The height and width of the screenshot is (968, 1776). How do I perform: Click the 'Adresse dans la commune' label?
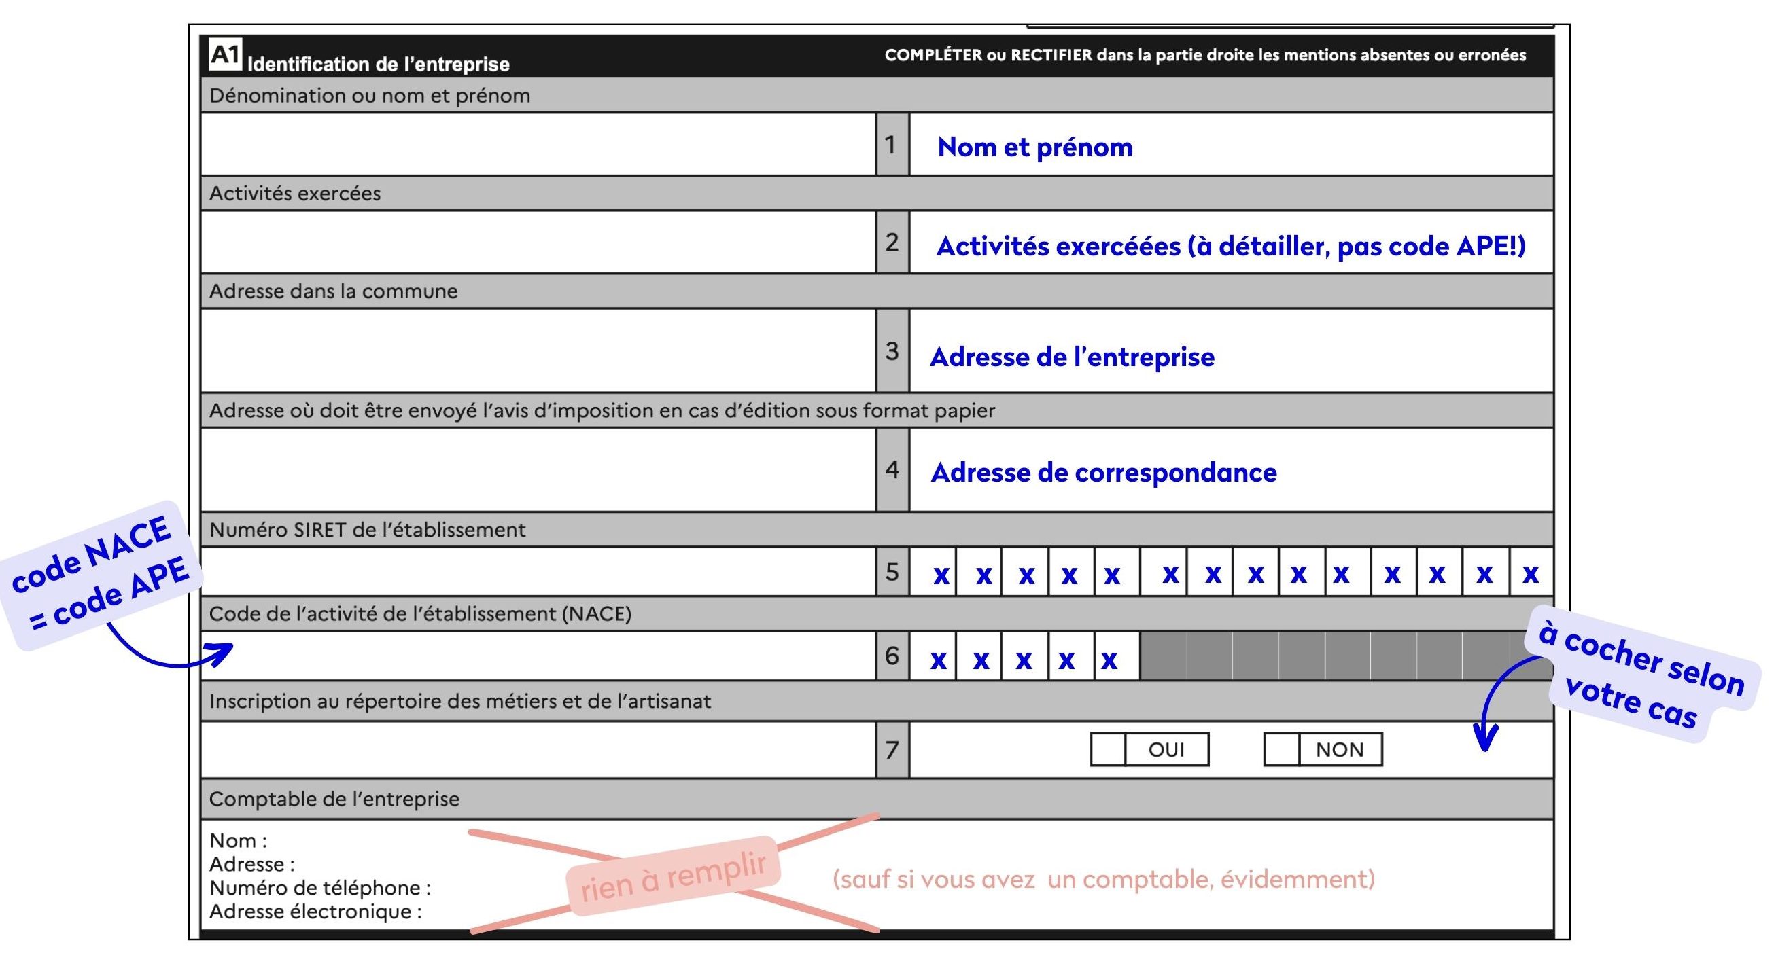click(x=334, y=291)
